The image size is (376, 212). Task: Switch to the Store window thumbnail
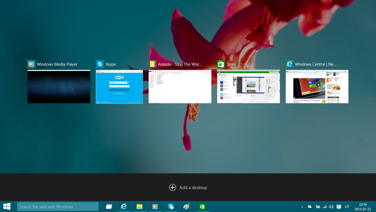click(249, 87)
